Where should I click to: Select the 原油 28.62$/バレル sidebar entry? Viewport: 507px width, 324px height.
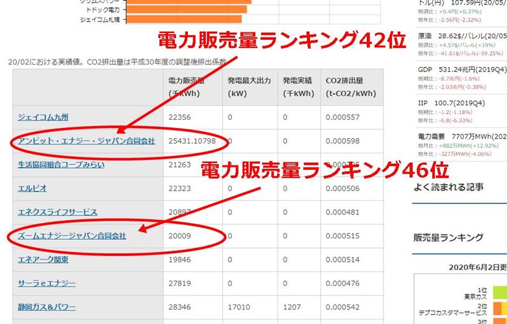click(463, 36)
